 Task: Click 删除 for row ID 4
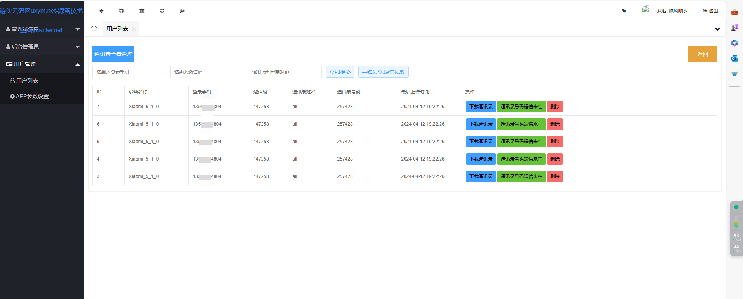[x=555, y=159]
